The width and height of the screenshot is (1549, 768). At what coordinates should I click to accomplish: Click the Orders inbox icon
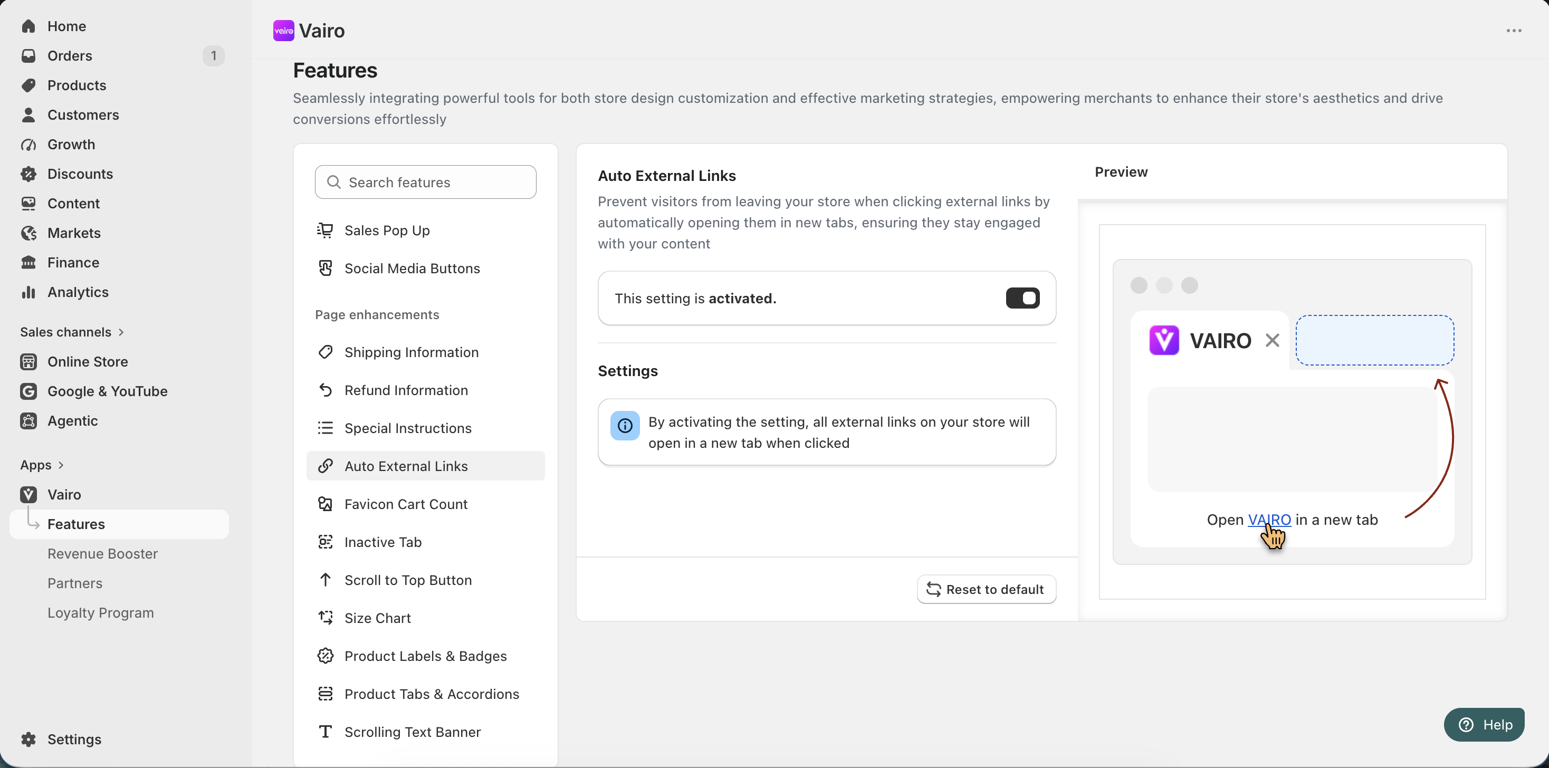coord(28,55)
